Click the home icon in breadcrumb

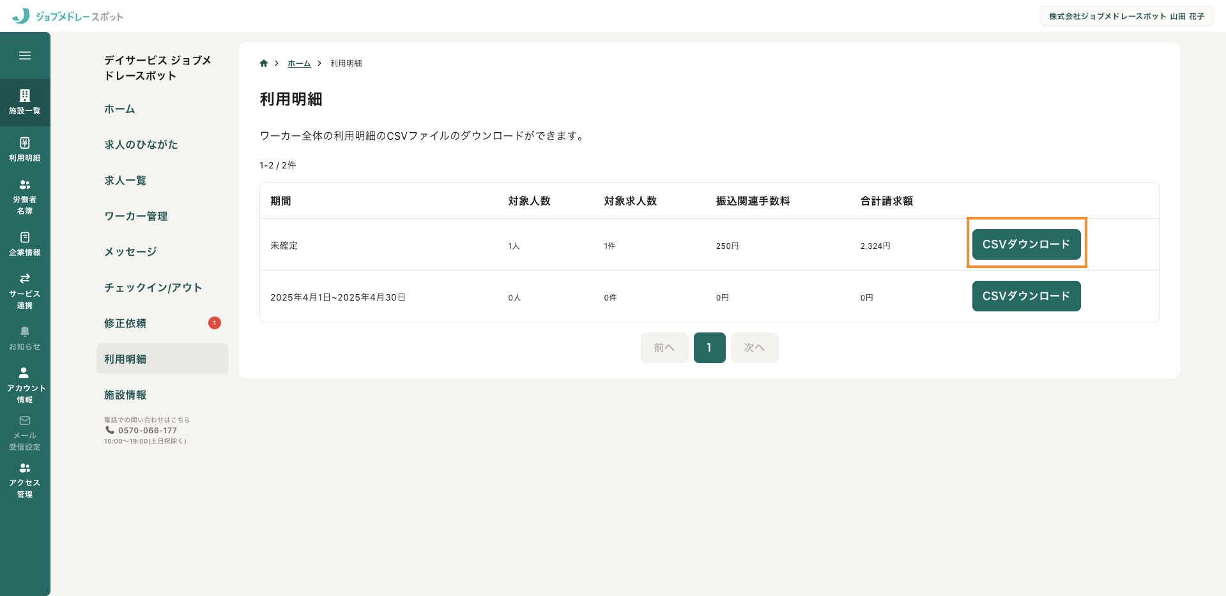pyautogui.click(x=264, y=63)
